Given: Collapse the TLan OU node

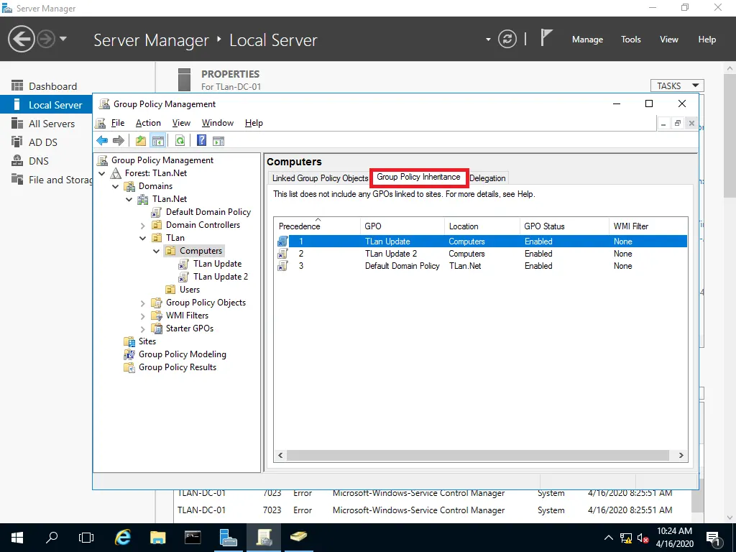Looking at the screenshot, I should 143,238.
